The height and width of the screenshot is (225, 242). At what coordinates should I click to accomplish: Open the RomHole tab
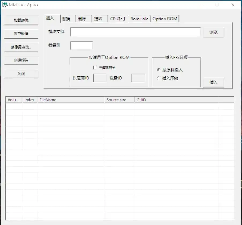139,19
